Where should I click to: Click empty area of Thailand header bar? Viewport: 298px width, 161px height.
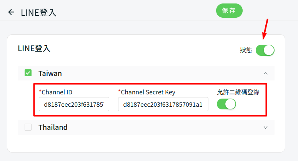[x=161, y=127]
